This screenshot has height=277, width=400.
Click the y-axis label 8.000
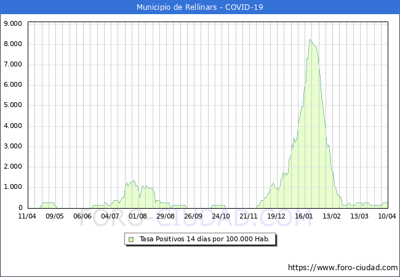click(x=13, y=44)
